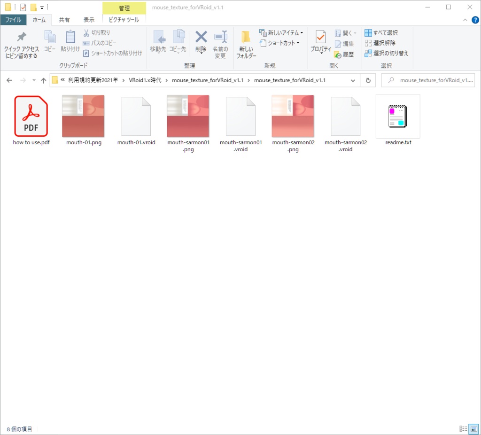The width and height of the screenshot is (481, 435).
Task: Navigate to VRoid1.x時代 in the breadcrumb path
Action: pos(146,80)
